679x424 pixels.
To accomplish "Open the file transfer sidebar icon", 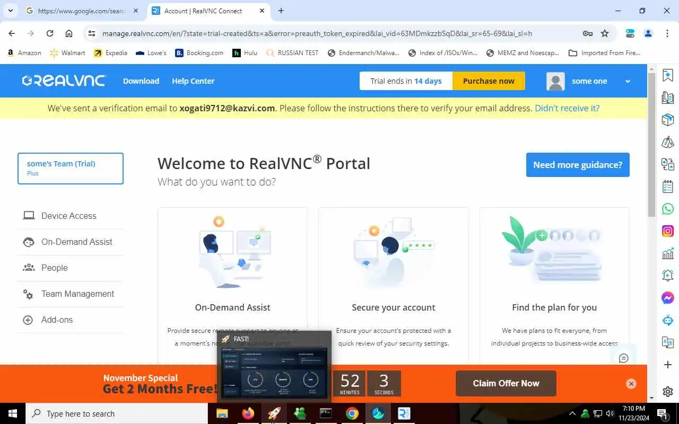I will pyautogui.click(x=668, y=164).
